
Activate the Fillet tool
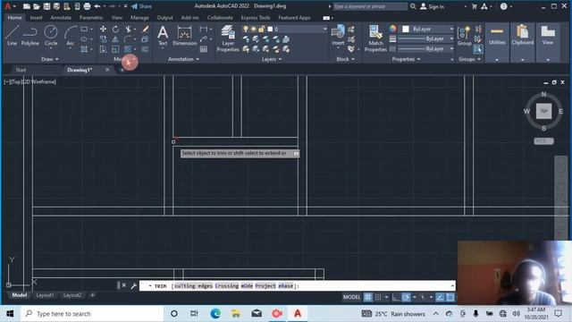[128, 39]
